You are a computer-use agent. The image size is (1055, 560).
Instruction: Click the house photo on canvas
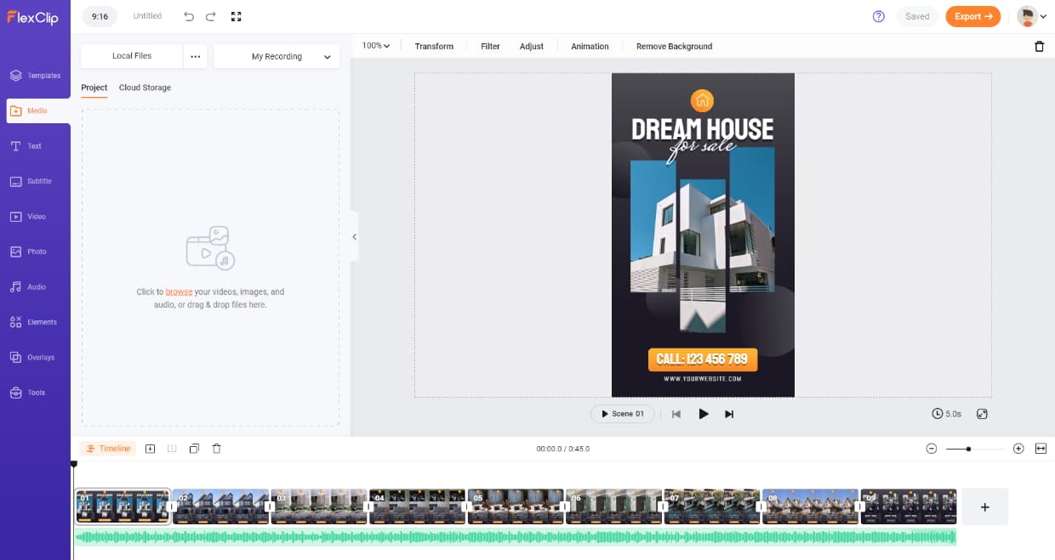[703, 240]
